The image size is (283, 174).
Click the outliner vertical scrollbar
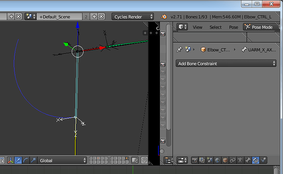coord(169,77)
